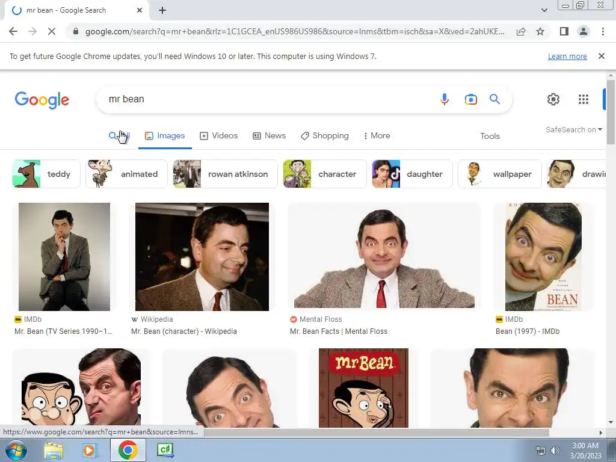
Task: Open the Bean 1997 poster thumbnail
Action: pyautogui.click(x=543, y=256)
